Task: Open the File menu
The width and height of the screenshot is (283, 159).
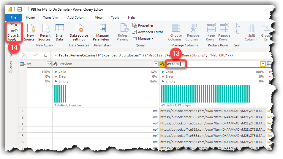Action: click(13, 17)
